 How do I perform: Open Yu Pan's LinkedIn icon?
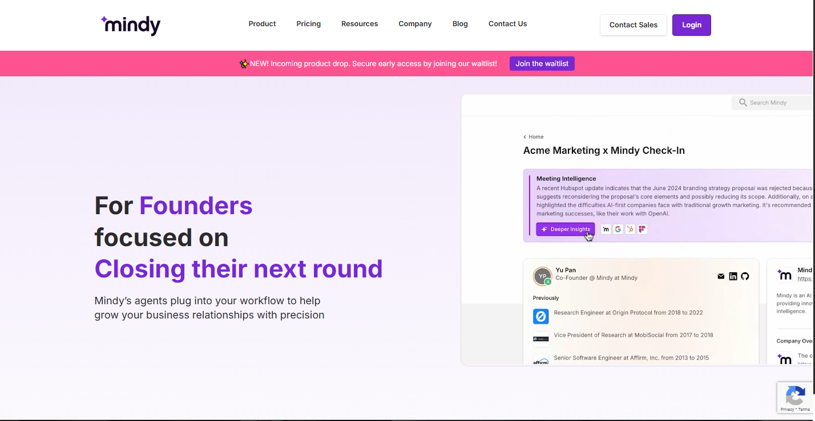(733, 276)
